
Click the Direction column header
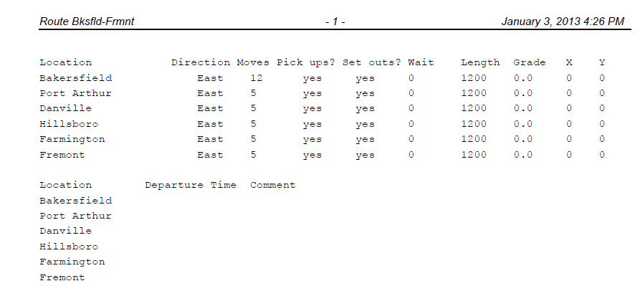coord(201,62)
